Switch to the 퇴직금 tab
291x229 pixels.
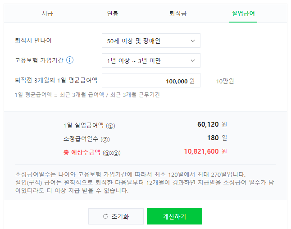178,14
